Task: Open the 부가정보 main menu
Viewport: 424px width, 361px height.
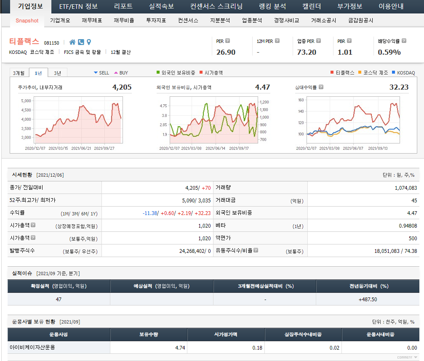Action: click(349, 6)
